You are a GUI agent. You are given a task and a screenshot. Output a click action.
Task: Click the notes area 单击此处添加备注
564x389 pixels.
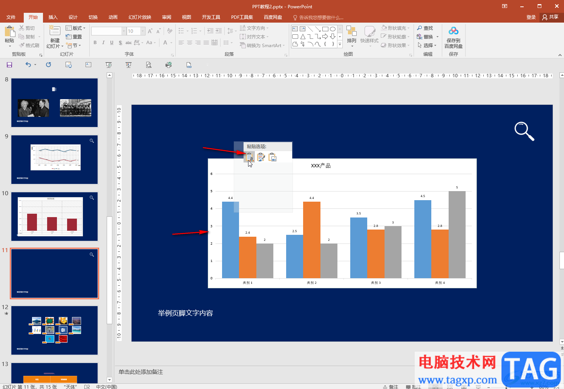[141, 372]
